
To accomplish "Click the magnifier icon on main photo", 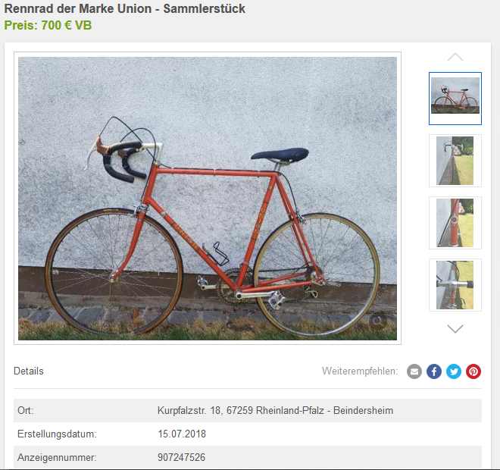I will 377,321.
